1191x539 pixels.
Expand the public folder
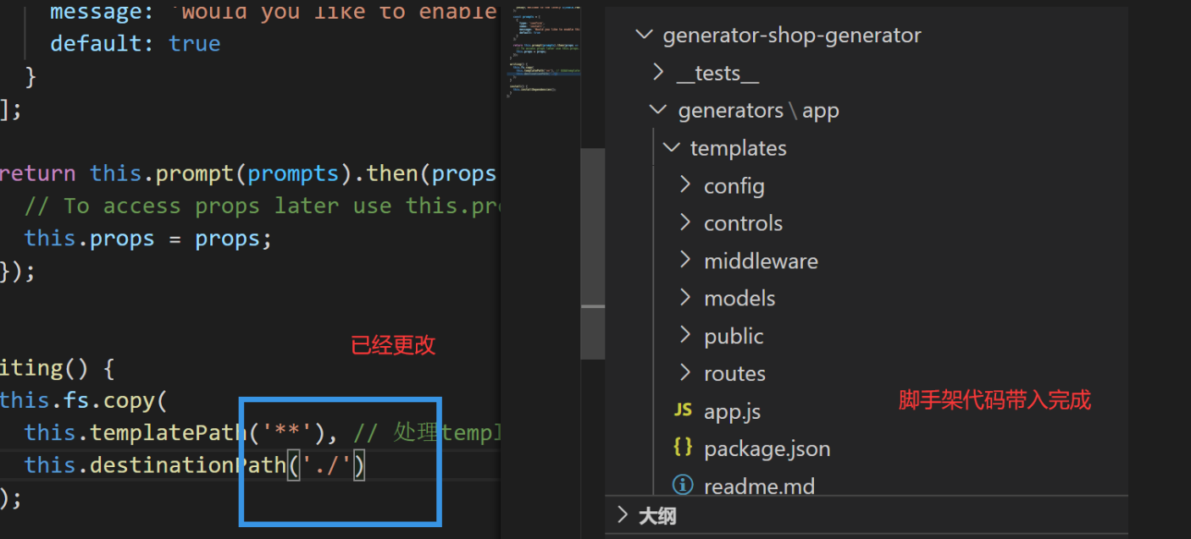(685, 335)
